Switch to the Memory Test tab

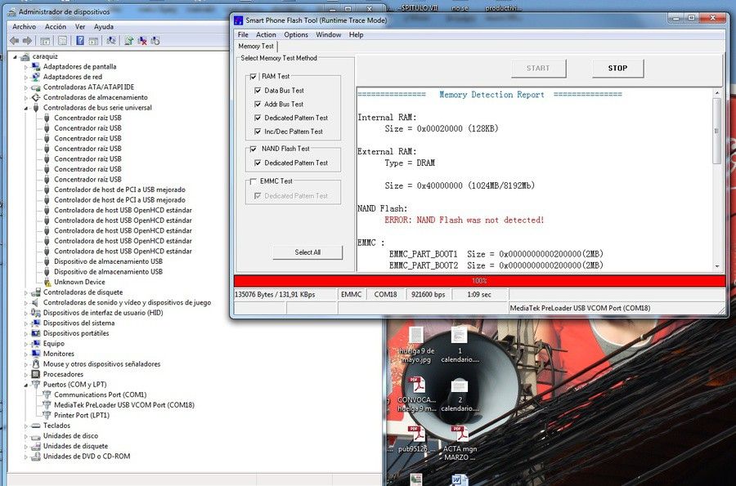point(256,46)
